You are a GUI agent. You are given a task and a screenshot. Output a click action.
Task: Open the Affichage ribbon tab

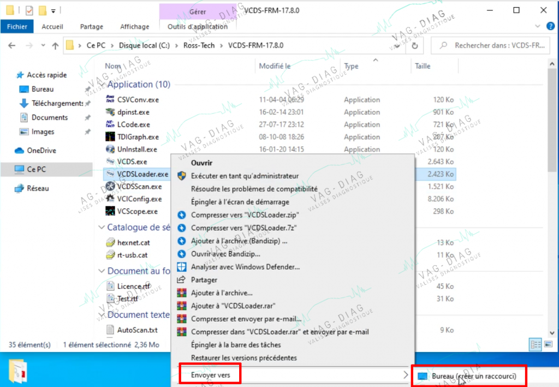tap(134, 27)
